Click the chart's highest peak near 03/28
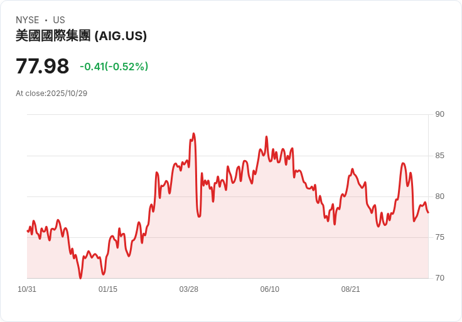 coord(194,134)
